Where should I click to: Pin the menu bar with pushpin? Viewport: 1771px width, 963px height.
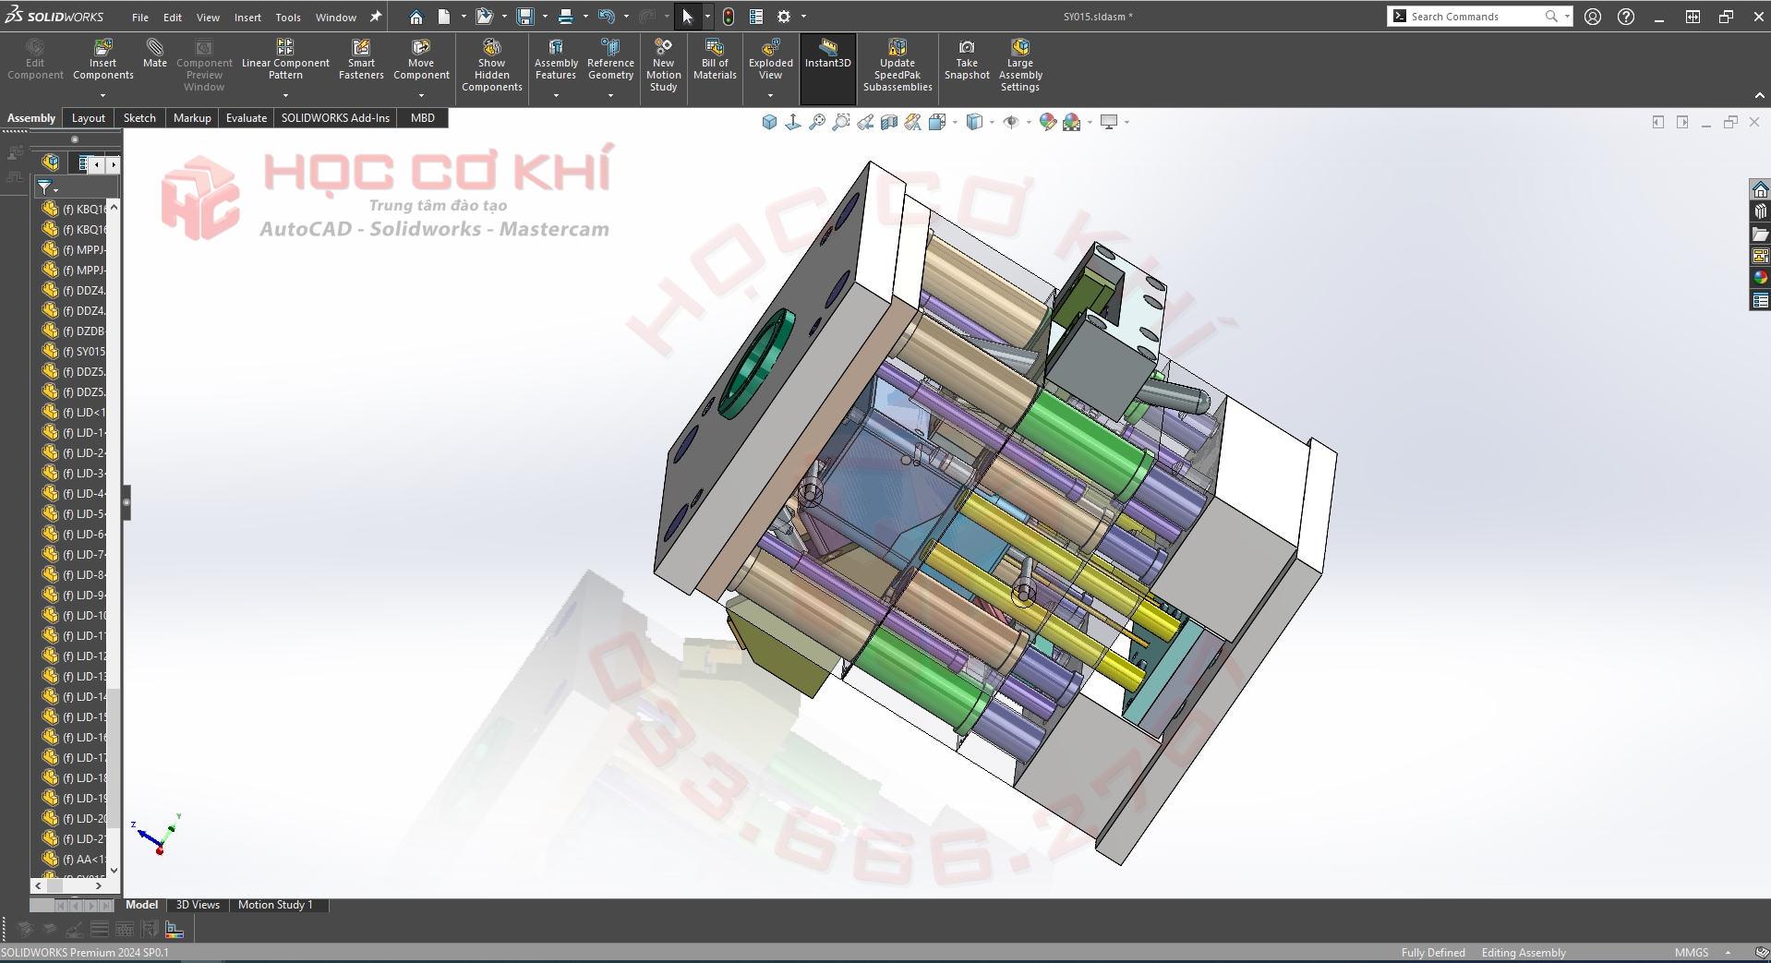[x=376, y=17]
